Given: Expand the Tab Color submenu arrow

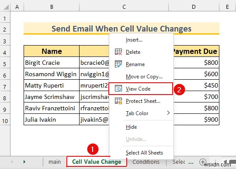Looking at the screenshot, I should point(168,113).
